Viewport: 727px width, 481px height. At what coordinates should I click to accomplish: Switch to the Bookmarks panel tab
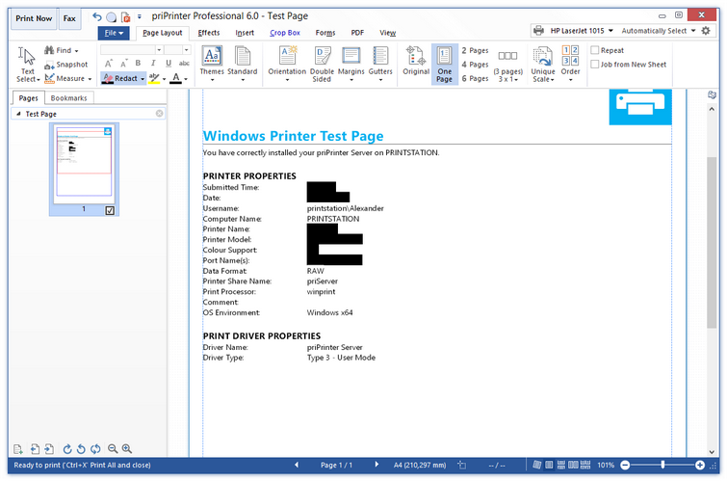(68, 98)
